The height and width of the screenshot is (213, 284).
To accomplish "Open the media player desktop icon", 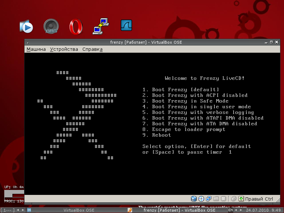I will click(26, 27).
